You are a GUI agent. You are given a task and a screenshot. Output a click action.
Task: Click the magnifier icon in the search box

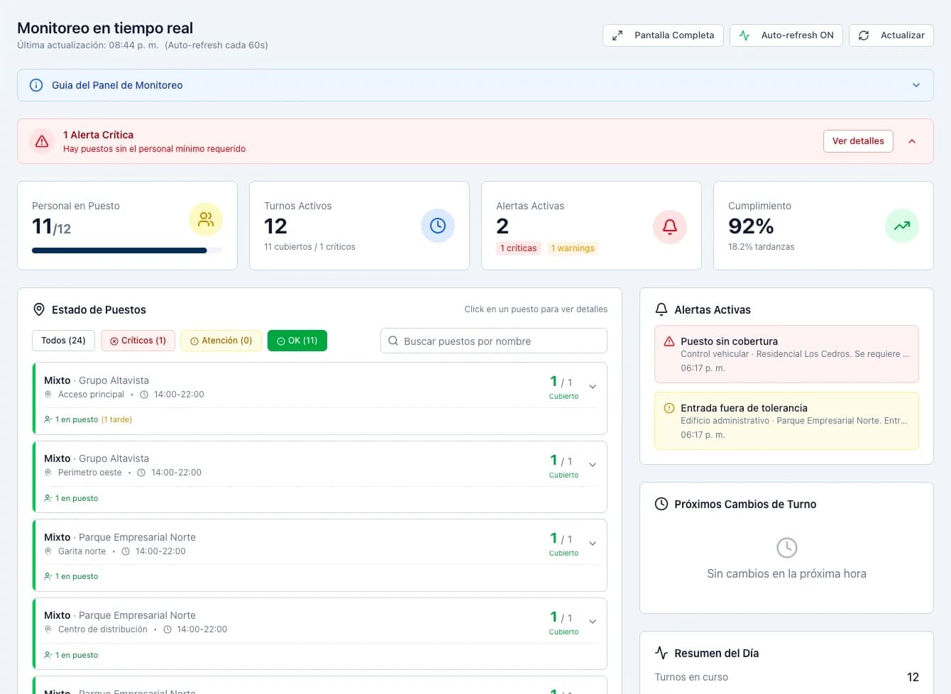tap(393, 341)
